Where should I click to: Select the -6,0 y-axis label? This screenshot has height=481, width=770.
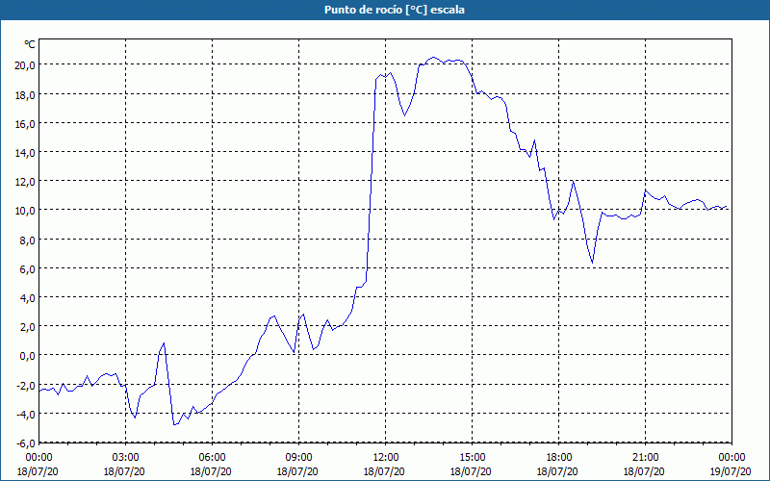(25, 443)
